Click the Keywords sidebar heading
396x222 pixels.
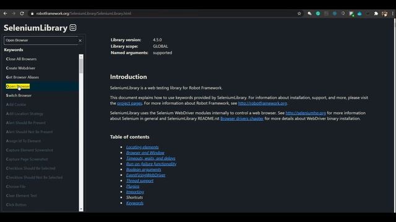pyautogui.click(x=14, y=50)
